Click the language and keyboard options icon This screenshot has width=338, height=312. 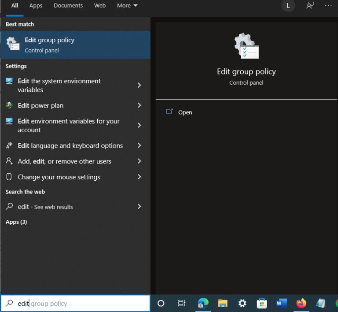(x=9, y=145)
